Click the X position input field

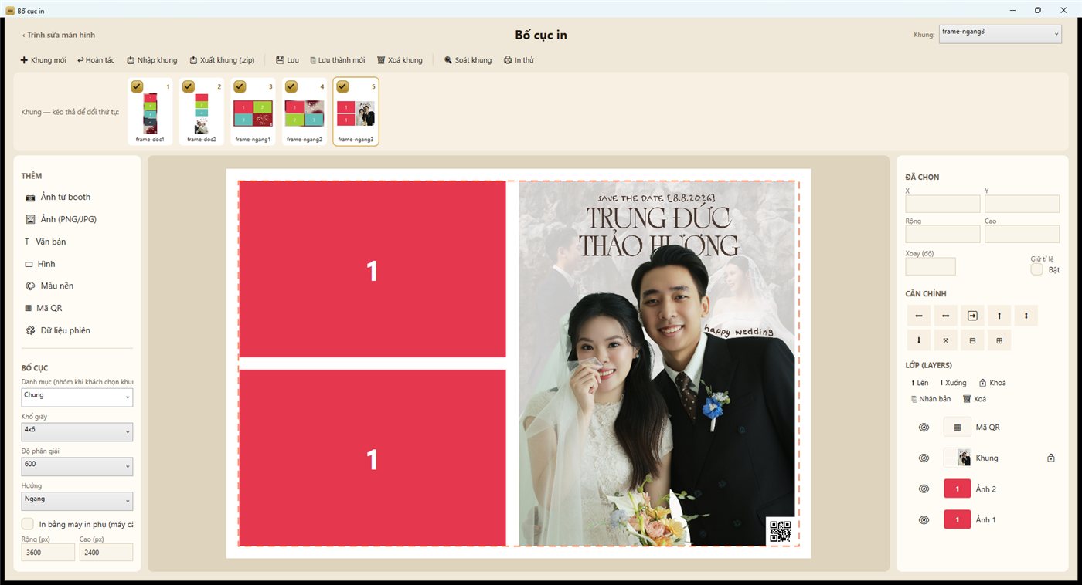[943, 204]
